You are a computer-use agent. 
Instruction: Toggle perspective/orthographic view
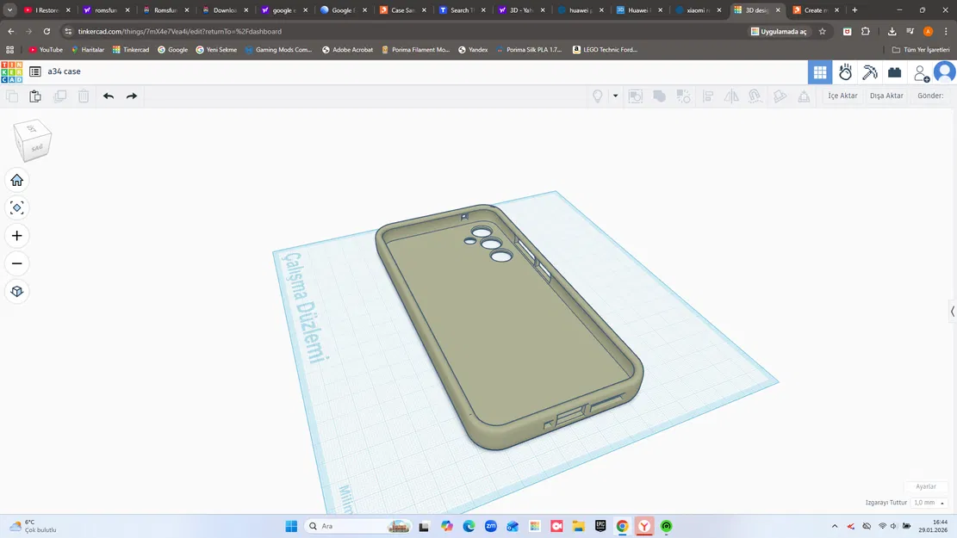click(16, 292)
